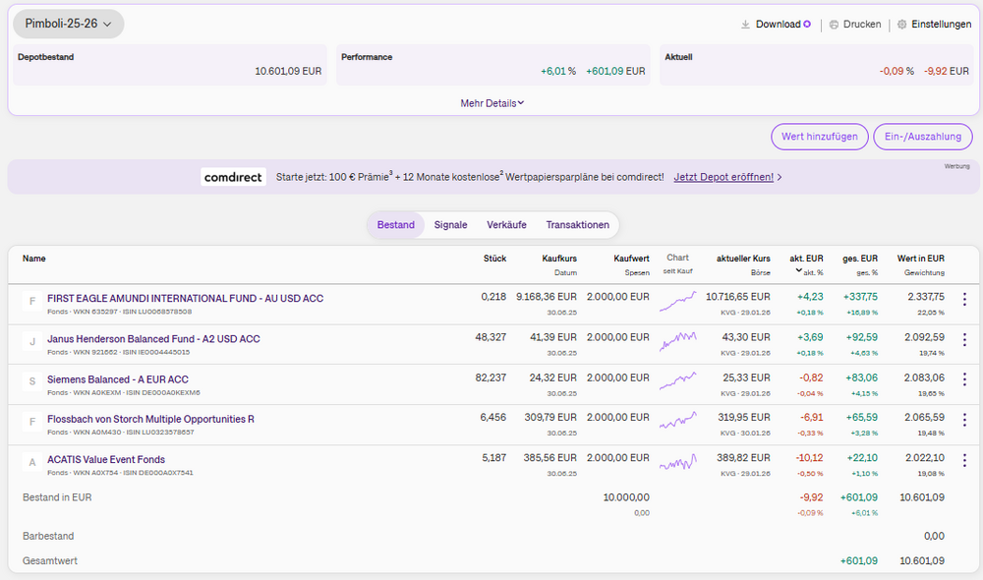Click the Wert hinzufügen button
Image resolution: width=983 pixels, height=580 pixels.
(x=820, y=137)
